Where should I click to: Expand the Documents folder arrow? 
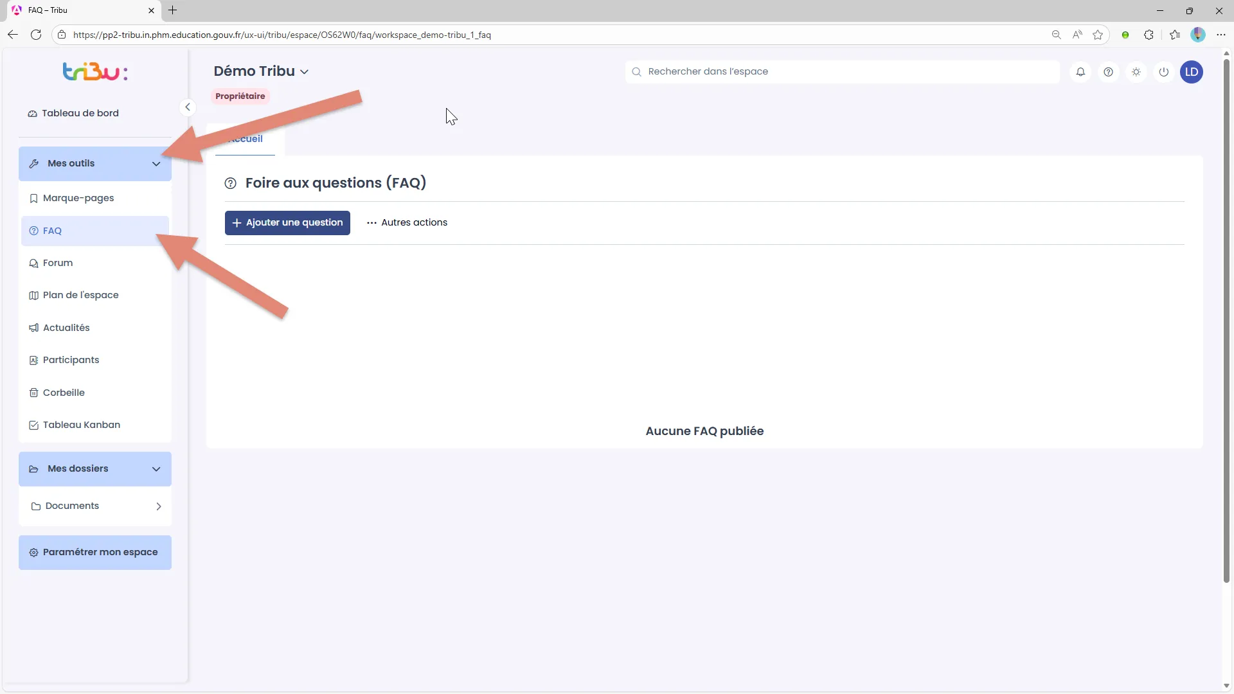[159, 506]
